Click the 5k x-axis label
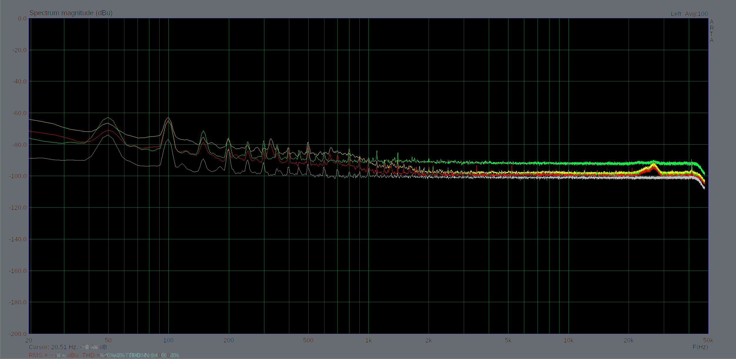The image size is (736, 359). pyautogui.click(x=508, y=340)
